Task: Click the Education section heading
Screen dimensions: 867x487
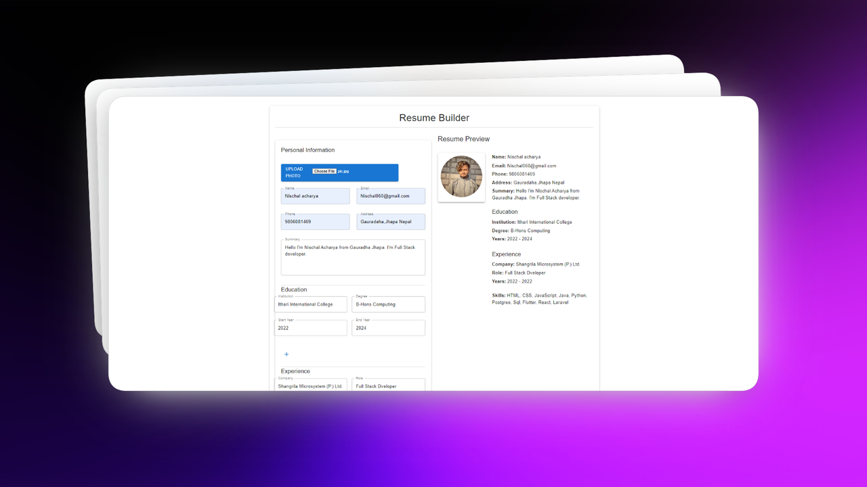Action: tap(293, 289)
